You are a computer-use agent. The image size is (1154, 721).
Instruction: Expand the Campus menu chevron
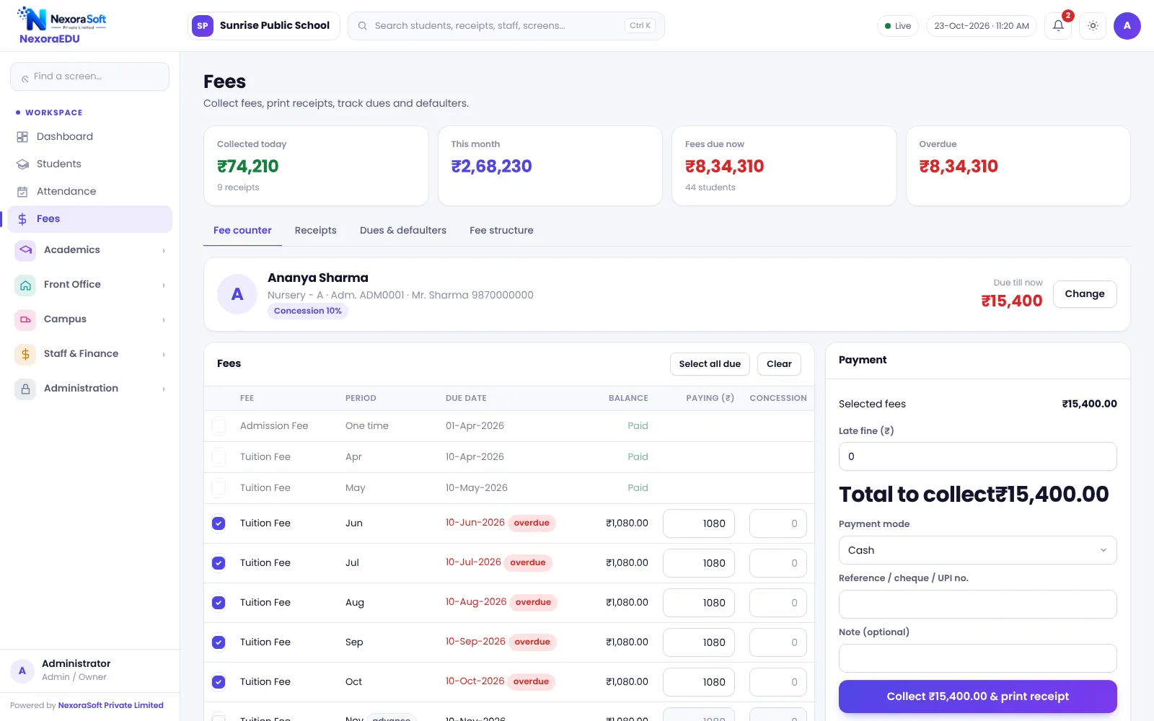click(164, 320)
